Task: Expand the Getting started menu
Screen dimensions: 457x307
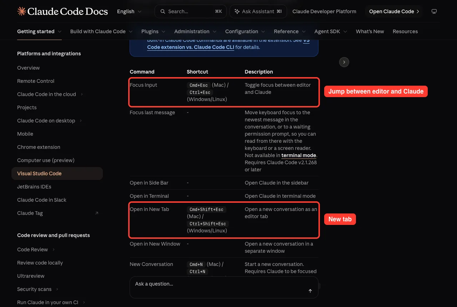Action: (x=39, y=31)
